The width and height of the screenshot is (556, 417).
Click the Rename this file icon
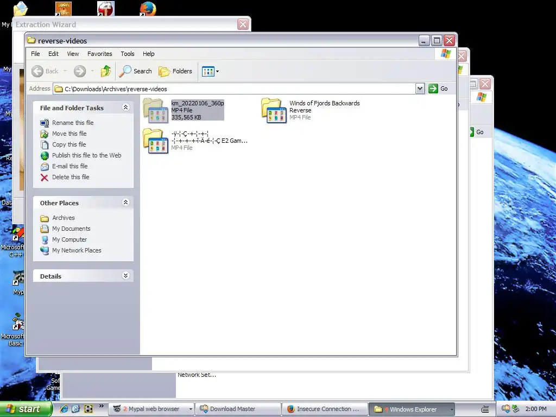coord(45,123)
